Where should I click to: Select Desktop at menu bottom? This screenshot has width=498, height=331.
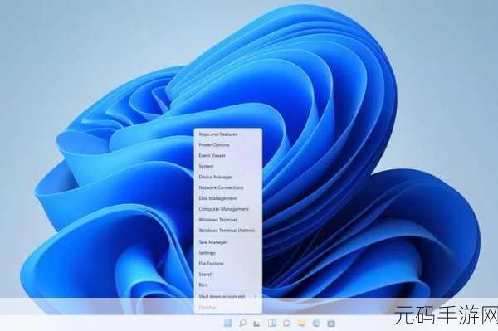[228, 307]
